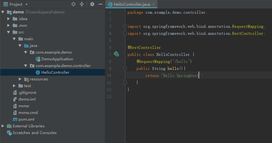The width and height of the screenshot is (272, 143).
Task: Click the "/hello" mapping path string
Action: tap(181, 62)
